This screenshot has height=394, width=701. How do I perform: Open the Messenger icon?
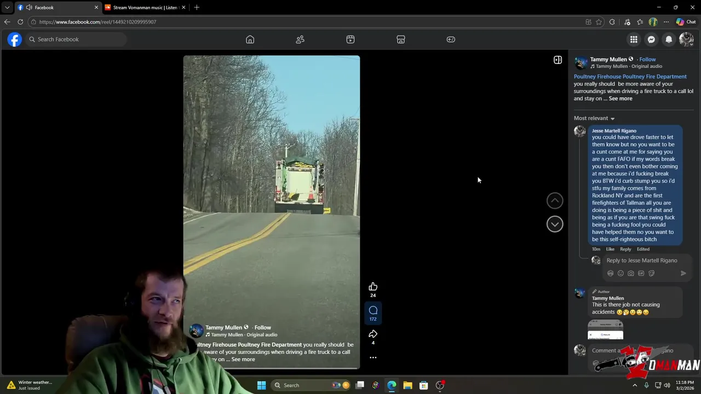651,39
